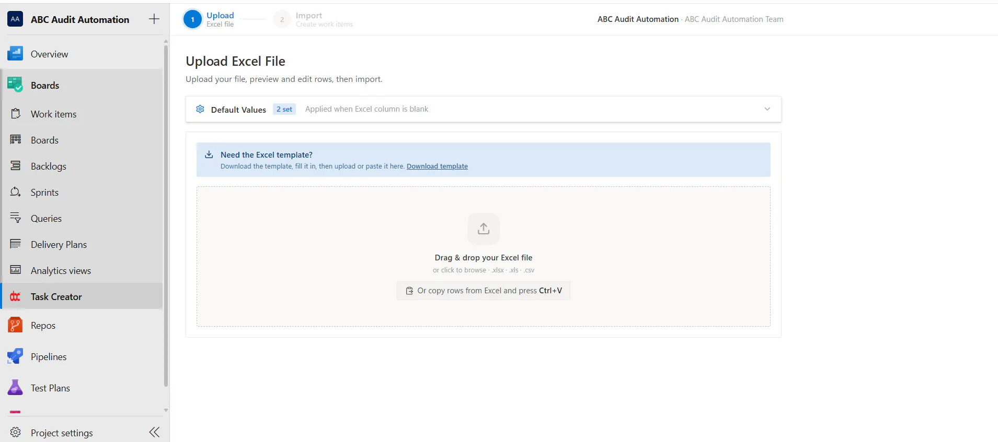Click the Sprints icon
This screenshot has height=442, width=998.
click(x=16, y=192)
